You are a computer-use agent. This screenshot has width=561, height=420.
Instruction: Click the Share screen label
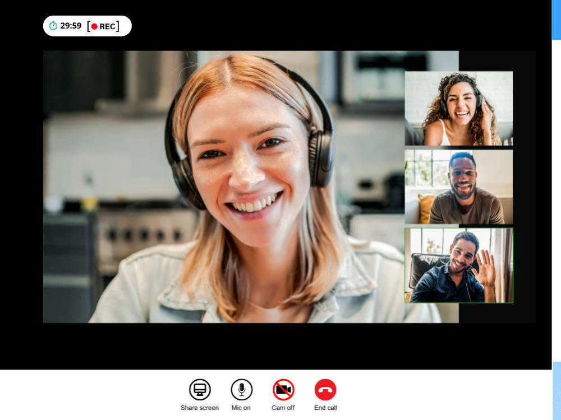point(200,408)
